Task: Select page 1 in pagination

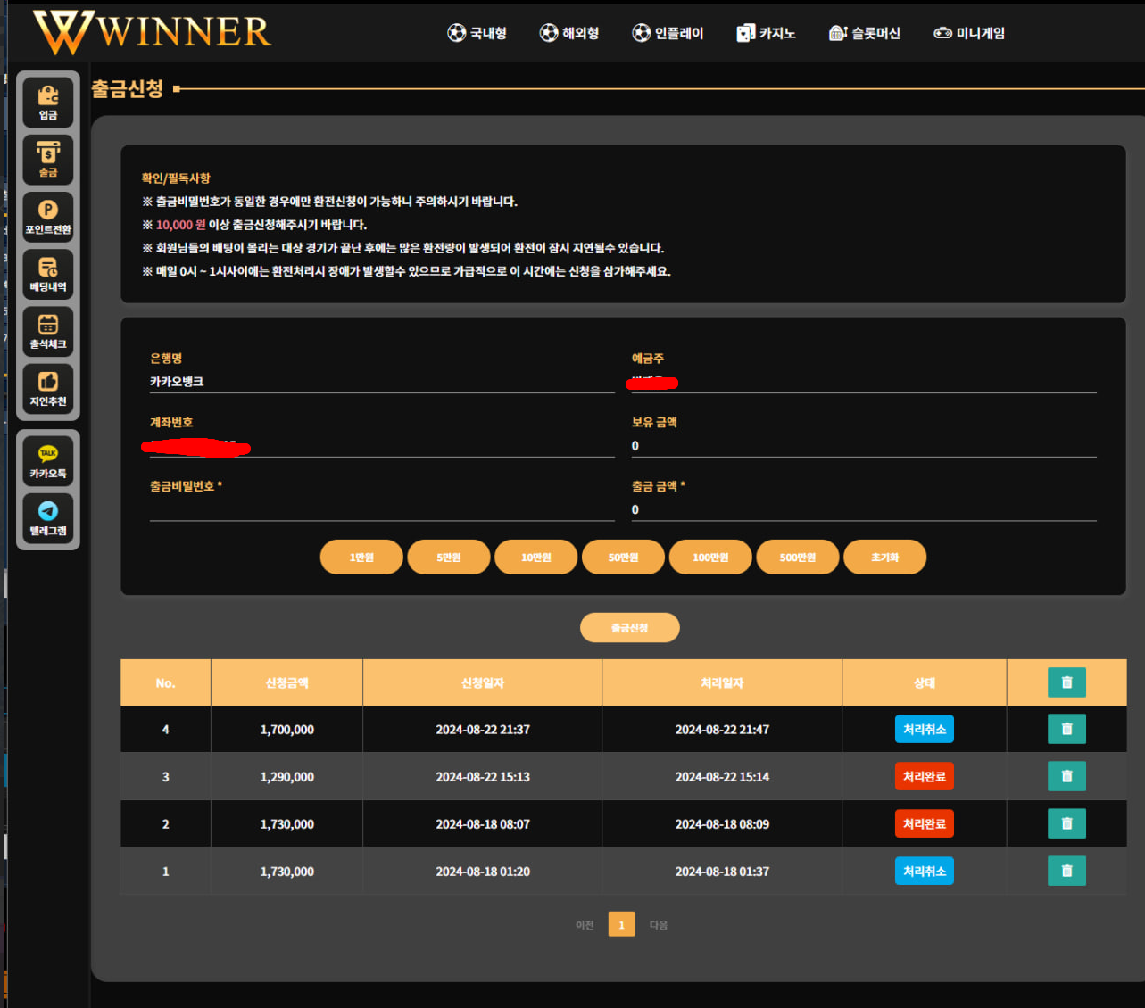Action: coord(621,924)
